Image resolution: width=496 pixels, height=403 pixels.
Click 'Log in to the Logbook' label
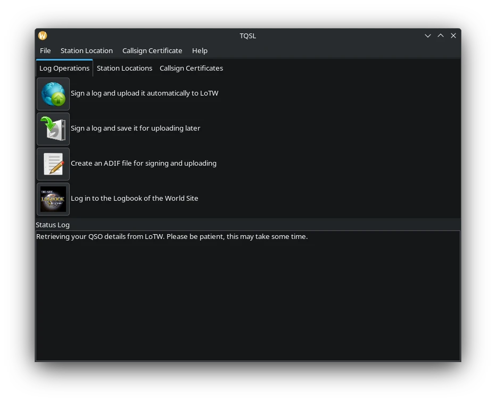tap(135, 199)
